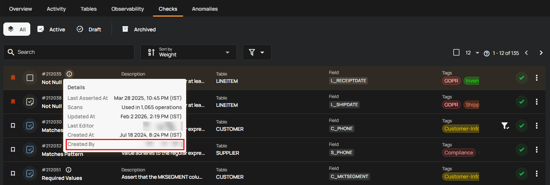This screenshot has height=185, width=550.
Task: Go to next page of checks
Action: pos(541,53)
